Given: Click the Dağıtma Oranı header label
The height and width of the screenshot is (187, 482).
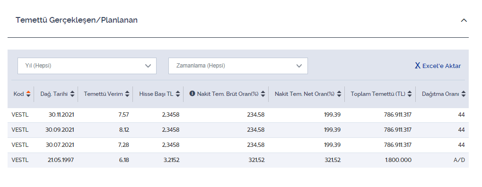Looking at the screenshot, I should 440,94.
